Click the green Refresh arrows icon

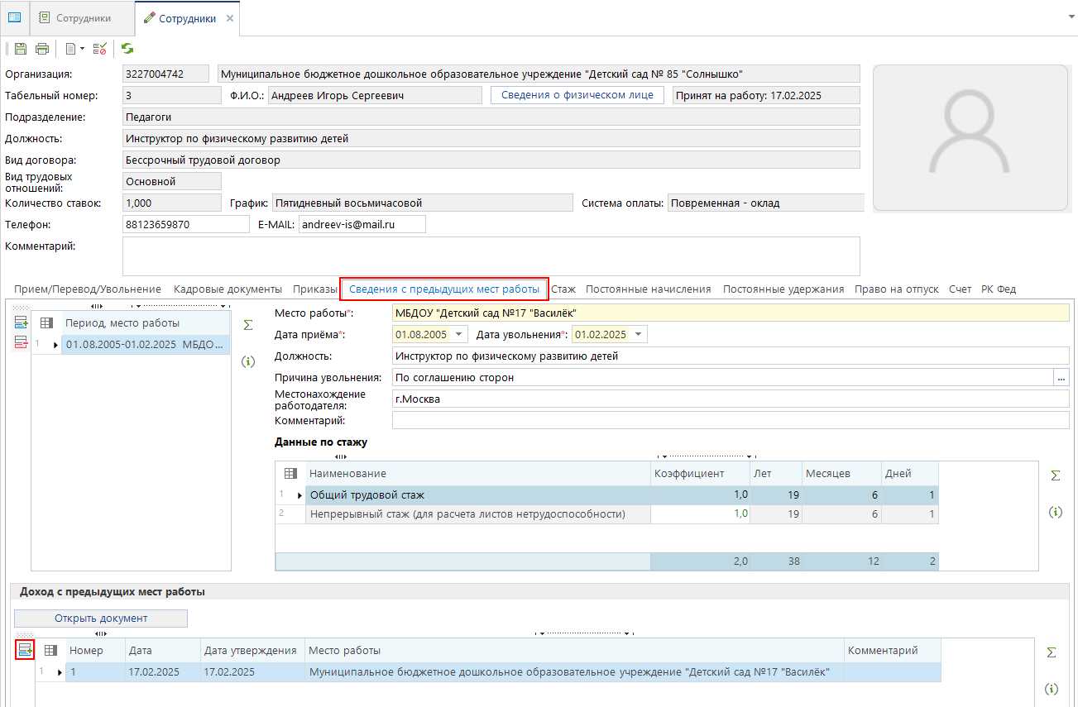tap(127, 49)
